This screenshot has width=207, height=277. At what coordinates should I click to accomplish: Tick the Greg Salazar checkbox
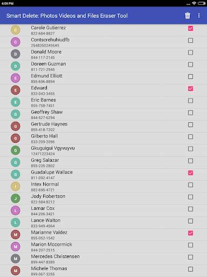coord(190,161)
